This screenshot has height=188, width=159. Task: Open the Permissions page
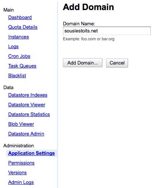coord(21,163)
